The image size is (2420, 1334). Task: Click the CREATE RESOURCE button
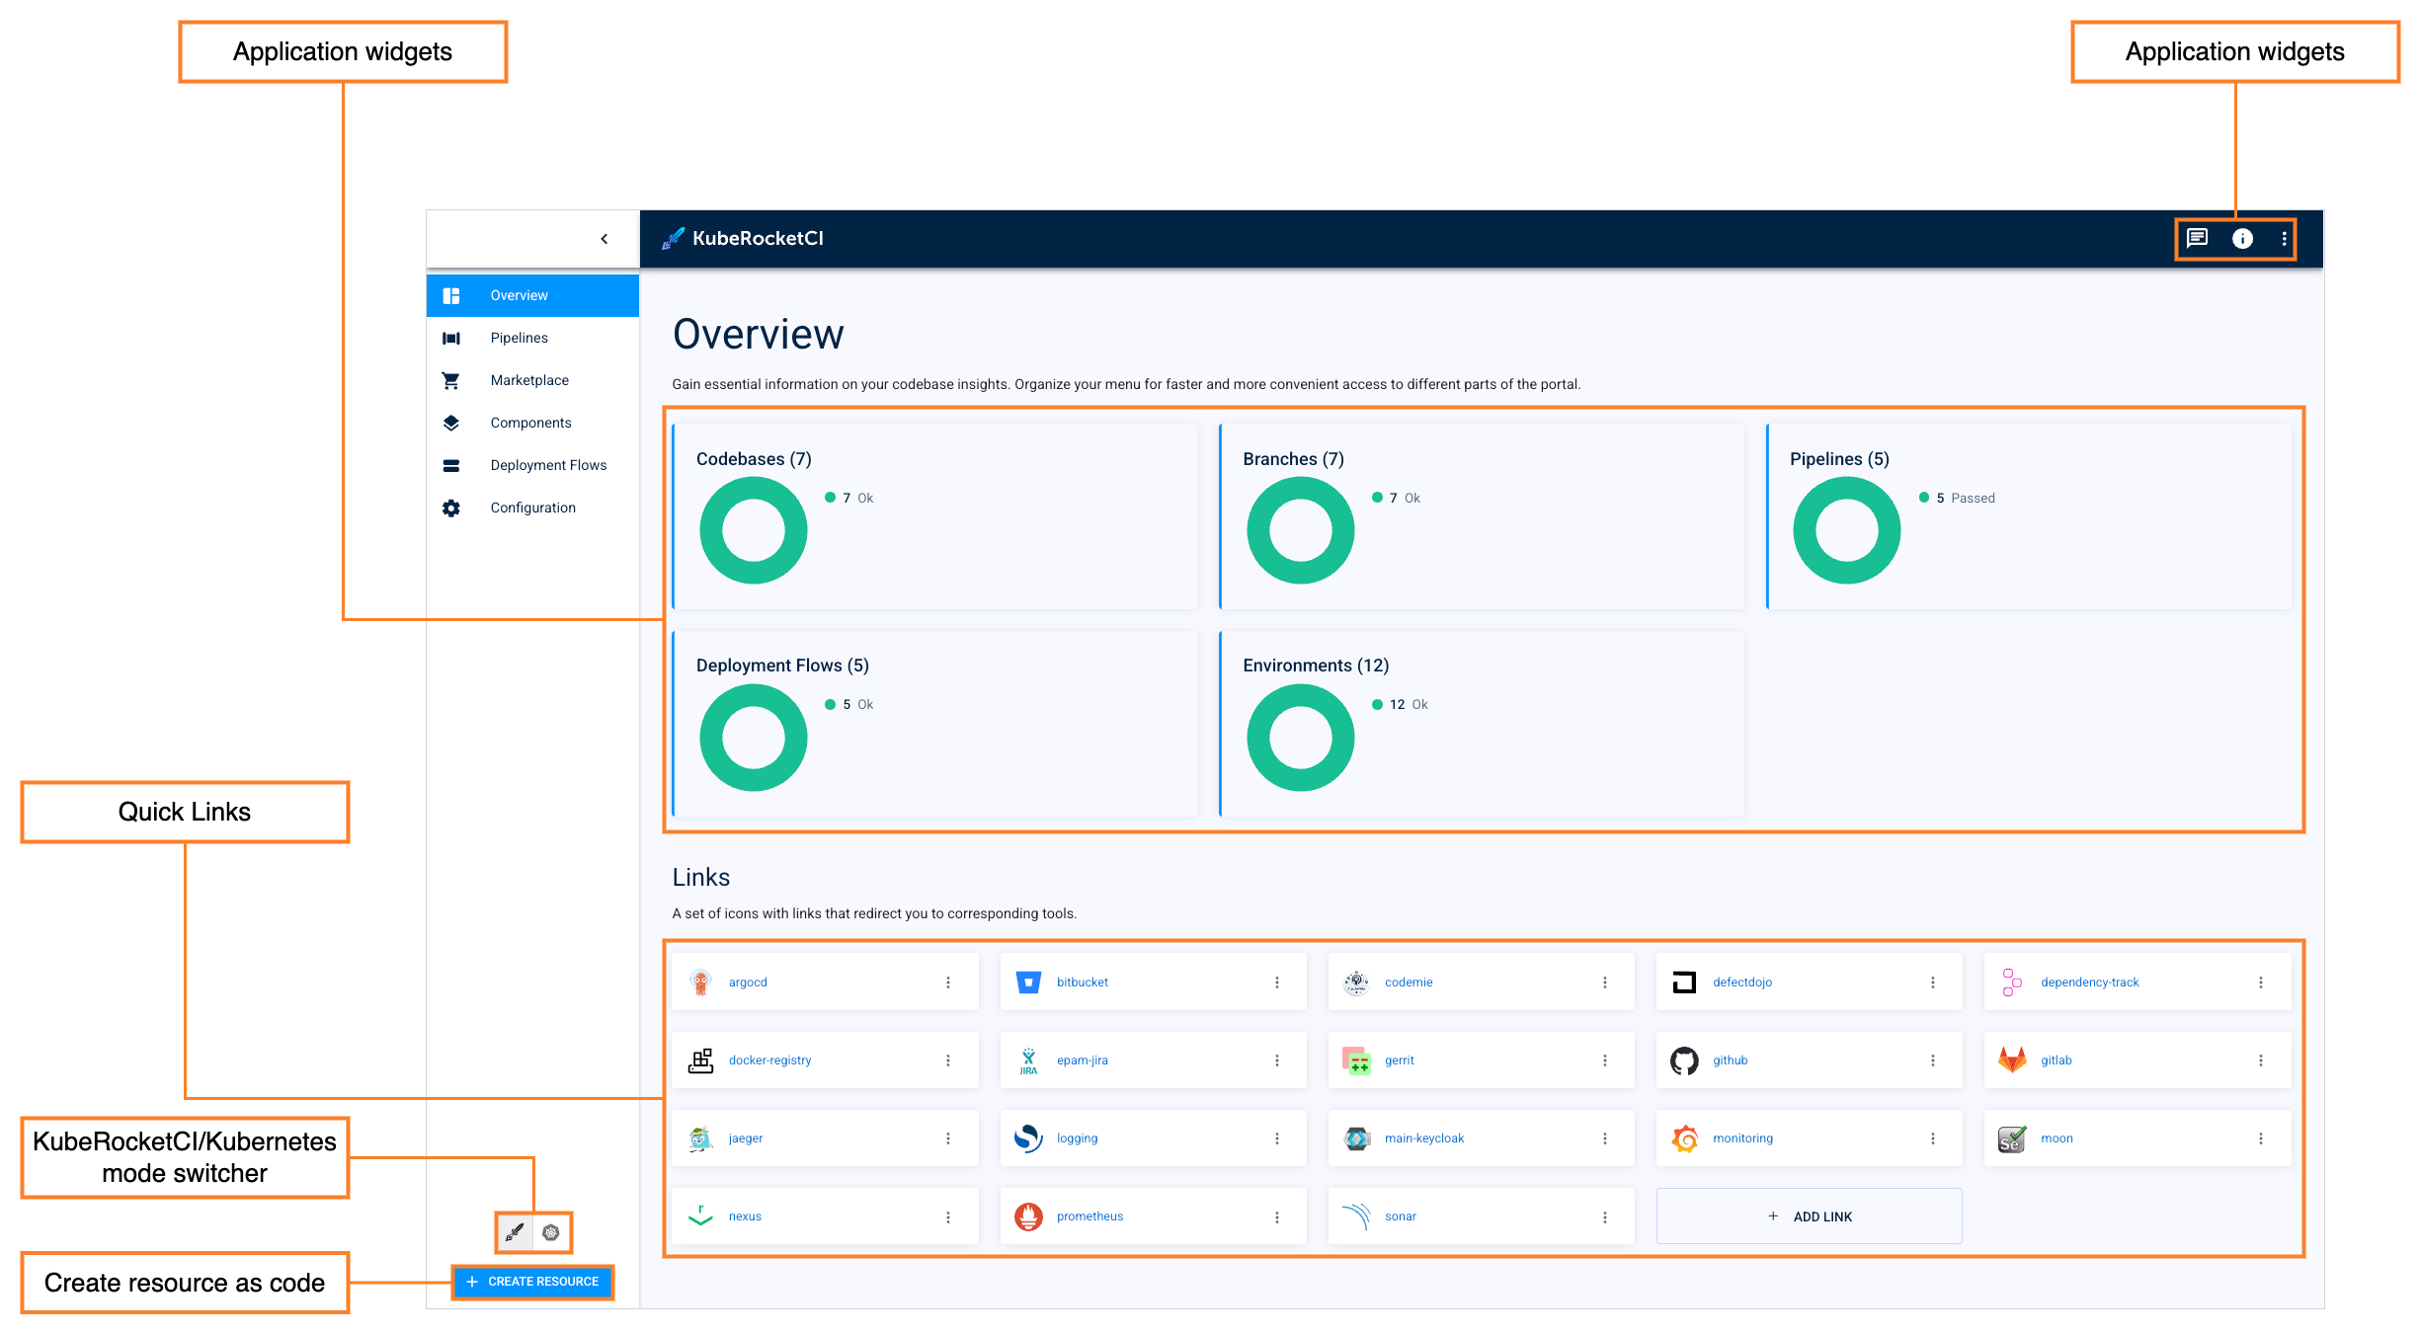tap(532, 1281)
